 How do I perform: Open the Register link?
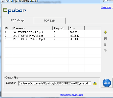(106, 7)
